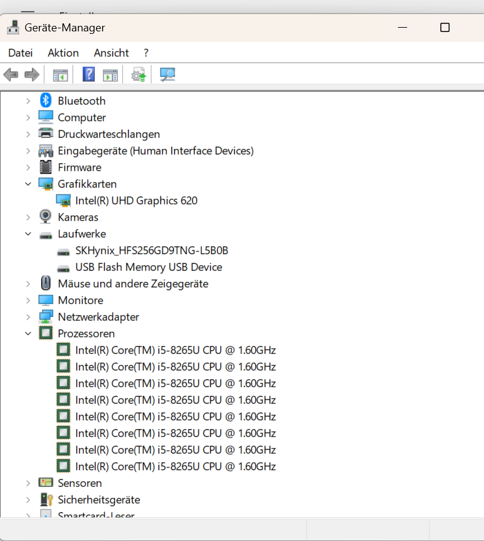Click the Back arrow toolbar icon
The height and width of the screenshot is (541, 484).
tap(10, 74)
